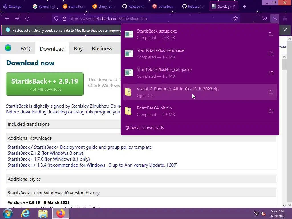The height and width of the screenshot is (219, 292).
Task: Expand the Additional styles section
Action: point(141,179)
